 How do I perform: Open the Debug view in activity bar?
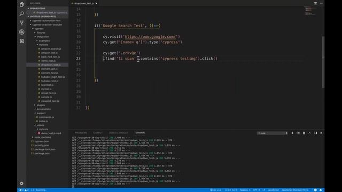point(21,32)
